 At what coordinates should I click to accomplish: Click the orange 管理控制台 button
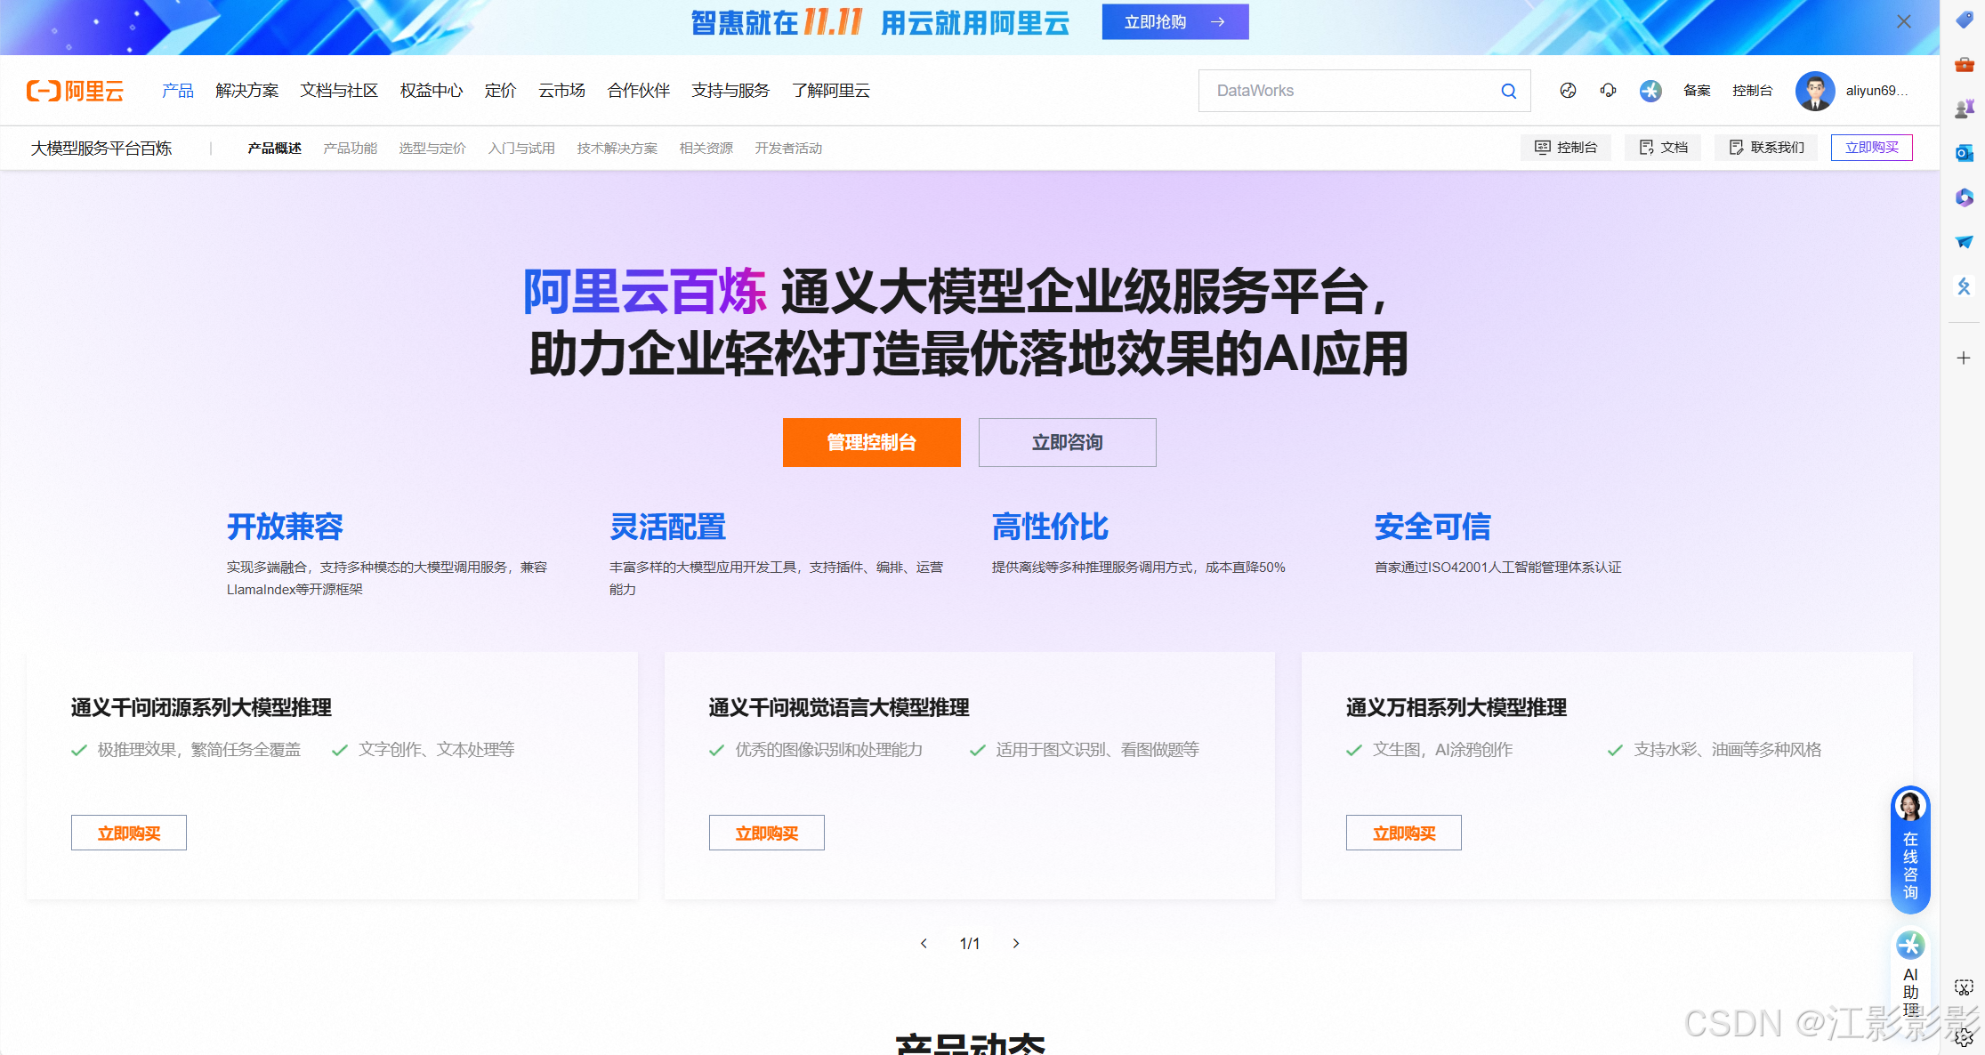point(871,442)
